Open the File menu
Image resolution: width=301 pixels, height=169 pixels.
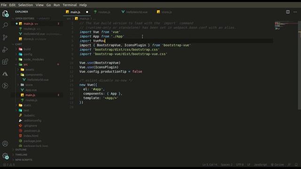click(x=4, y=5)
